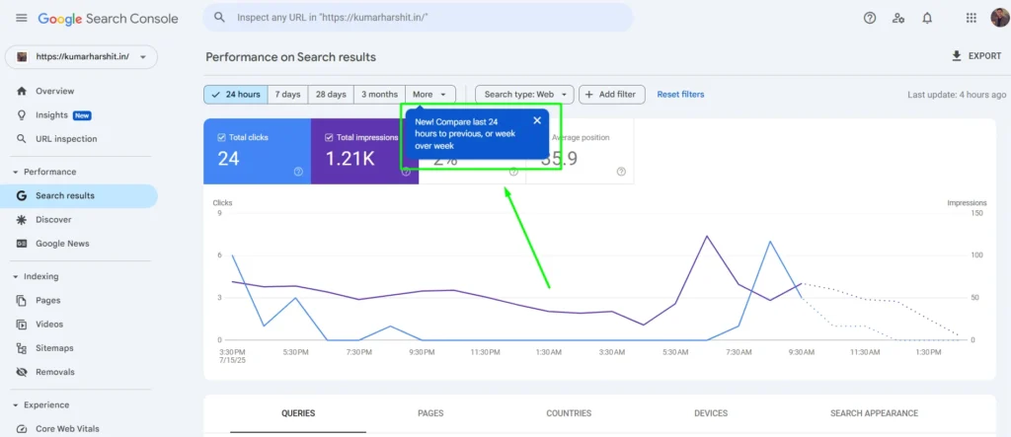Close the blue Compare tooltip
Image resolution: width=1011 pixels, height=437 pixels.
click(x=537, y=120)
